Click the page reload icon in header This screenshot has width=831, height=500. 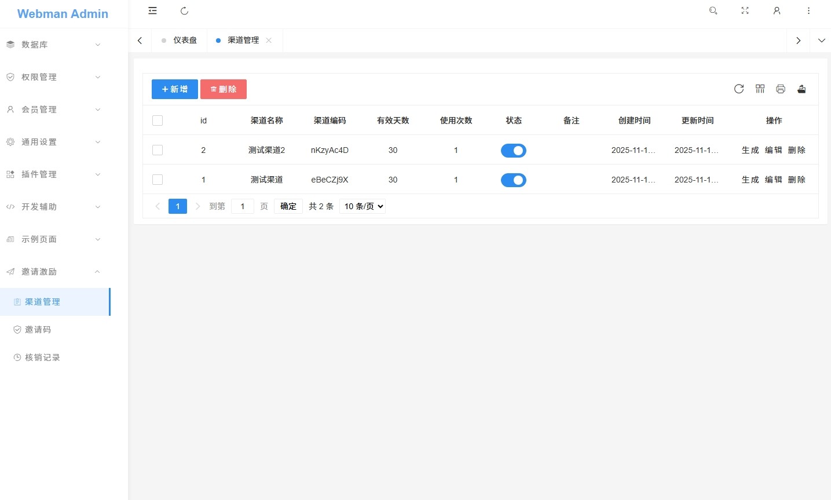(x=184, y=11)
